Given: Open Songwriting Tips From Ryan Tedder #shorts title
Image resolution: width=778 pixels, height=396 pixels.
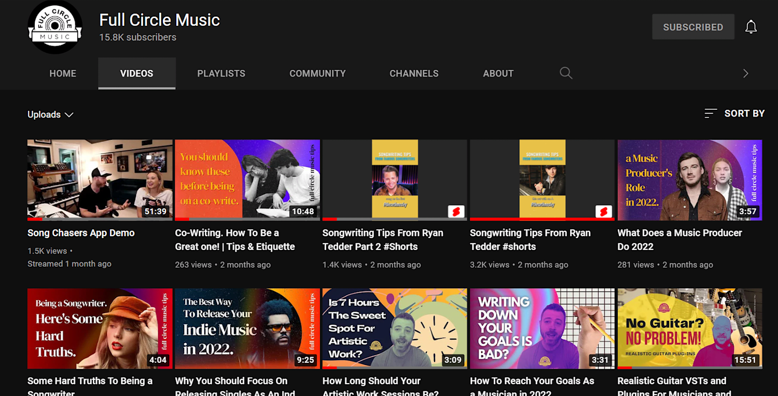Looking at the screenshot, I should coord(530,240).
